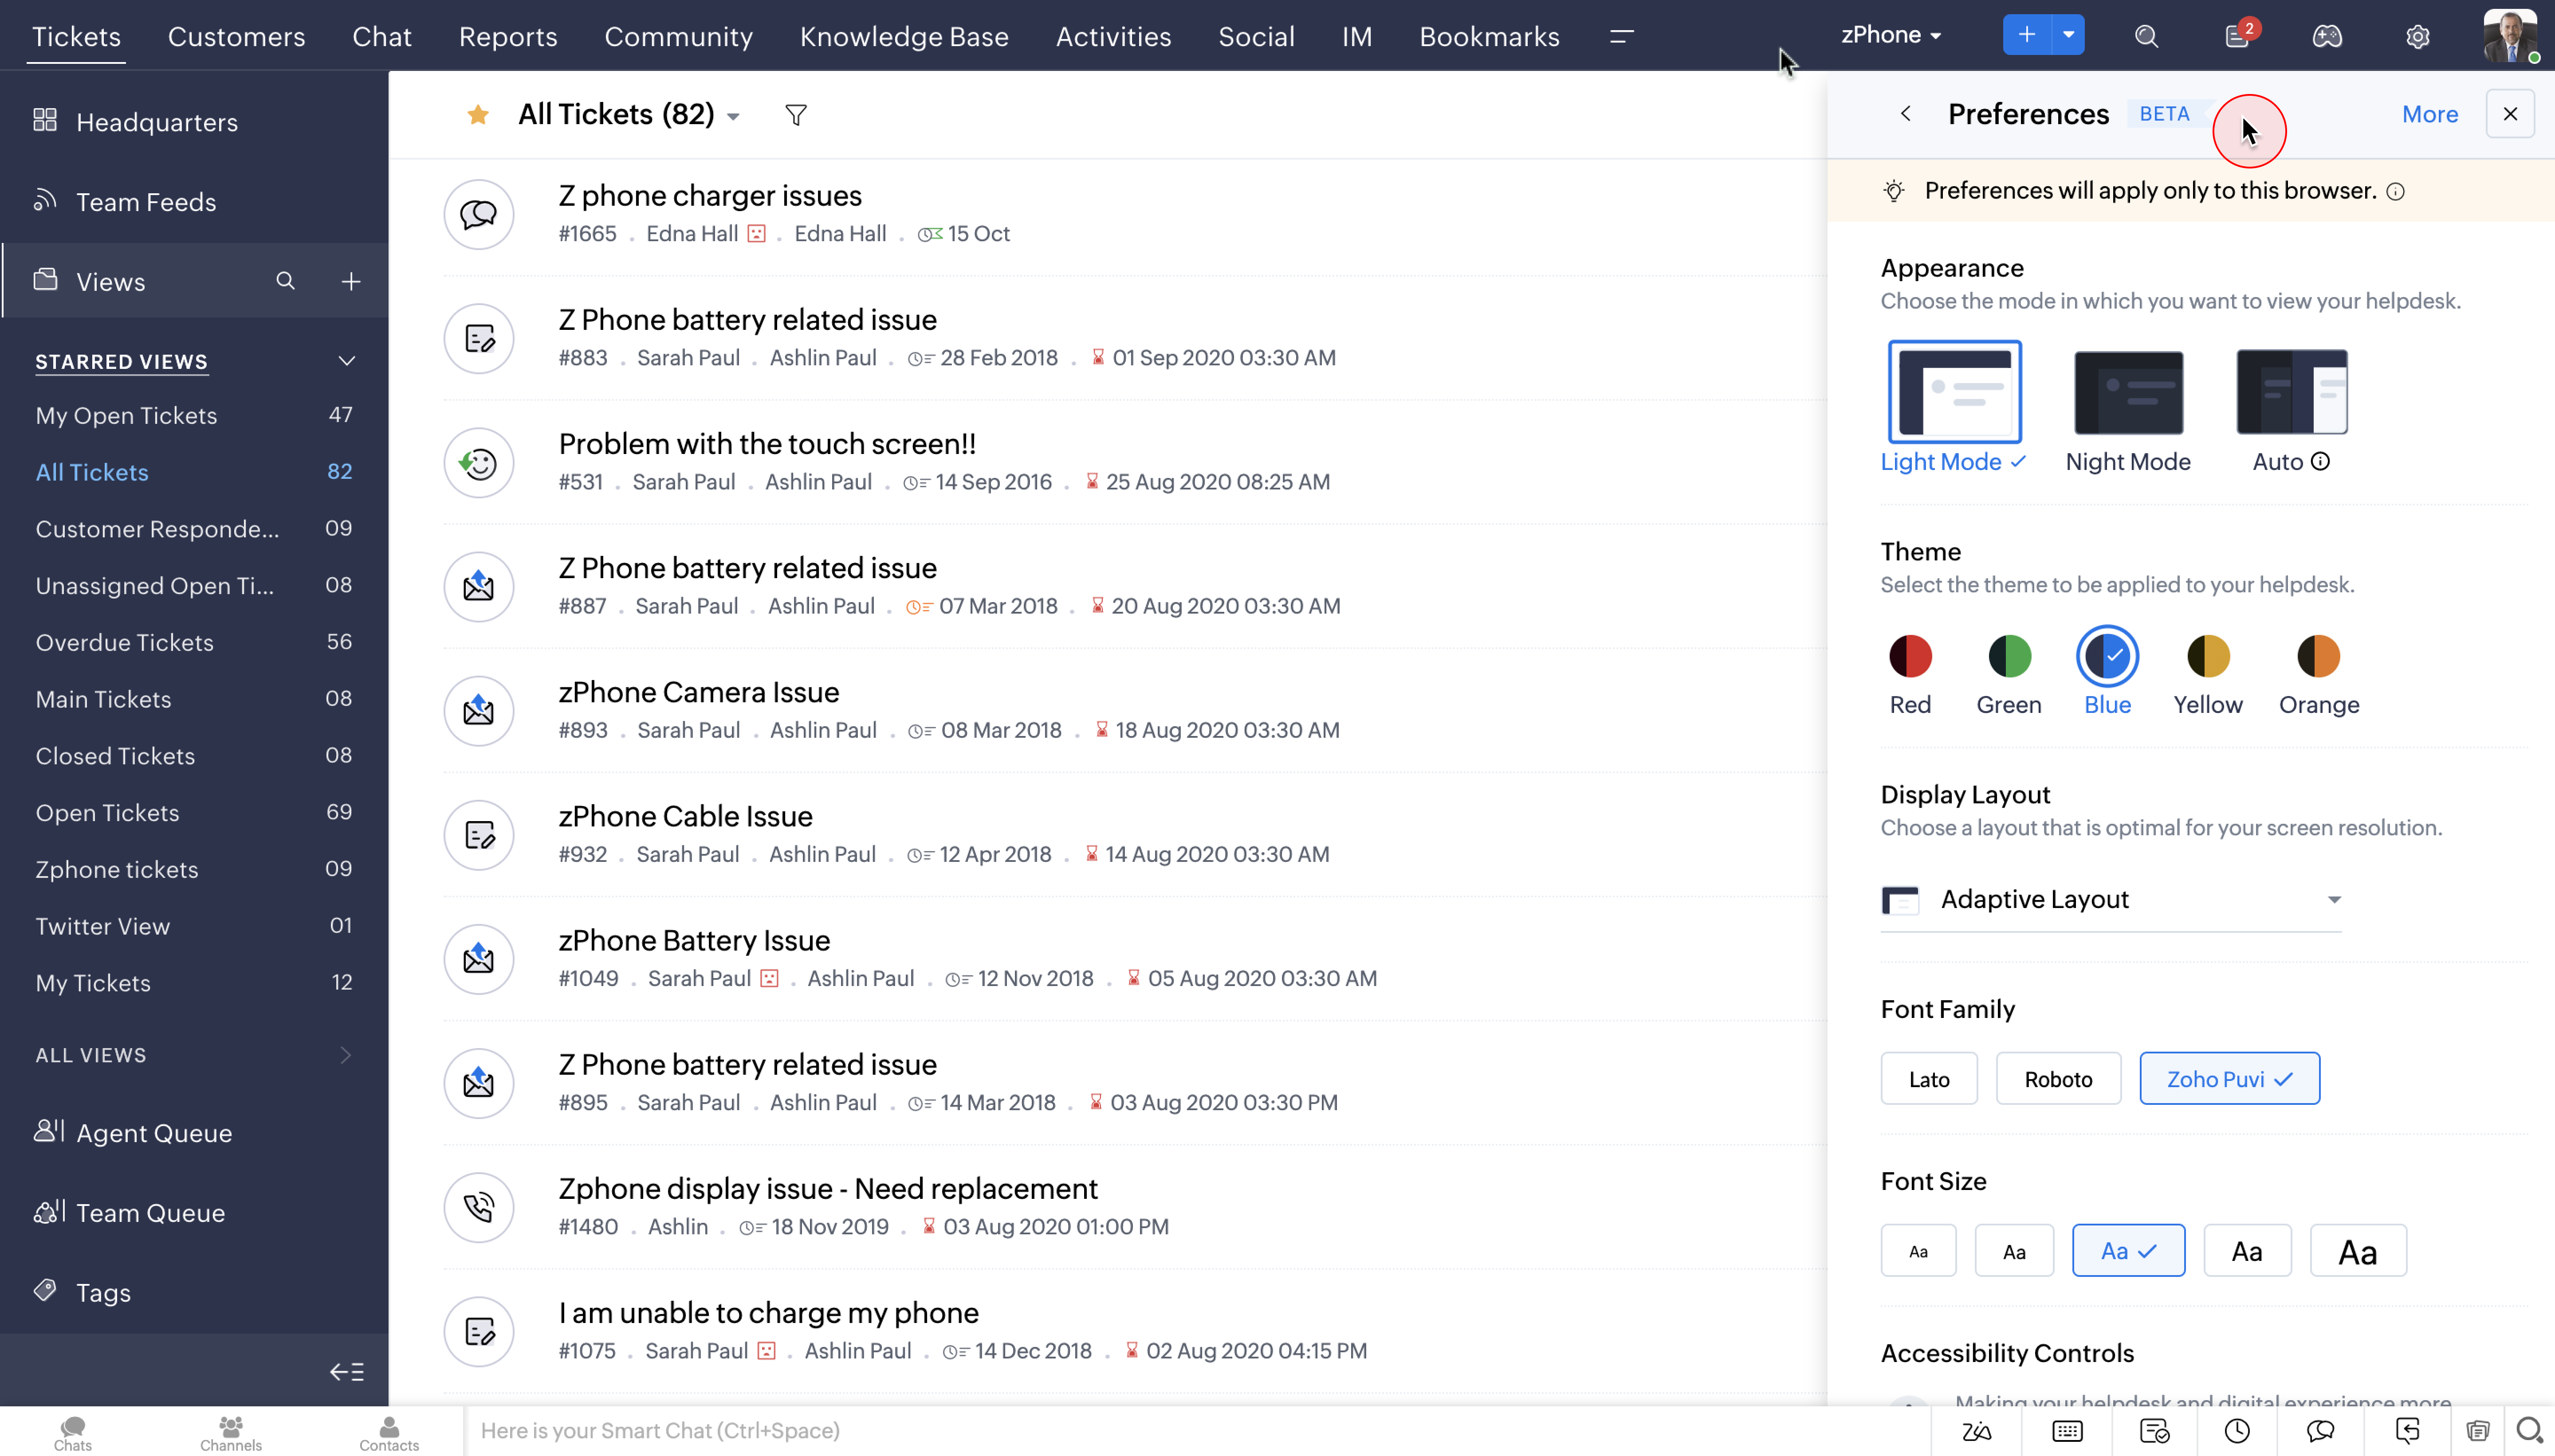The width and height of the screenshot is (2555, 1456).
Task: Click the gamescope (games) icon in top bar
Action: [x=2328, y=36]
